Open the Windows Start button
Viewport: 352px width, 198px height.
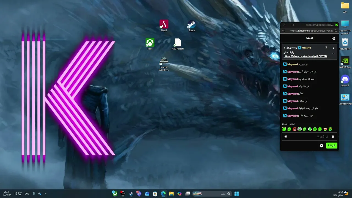pos(237,194)
